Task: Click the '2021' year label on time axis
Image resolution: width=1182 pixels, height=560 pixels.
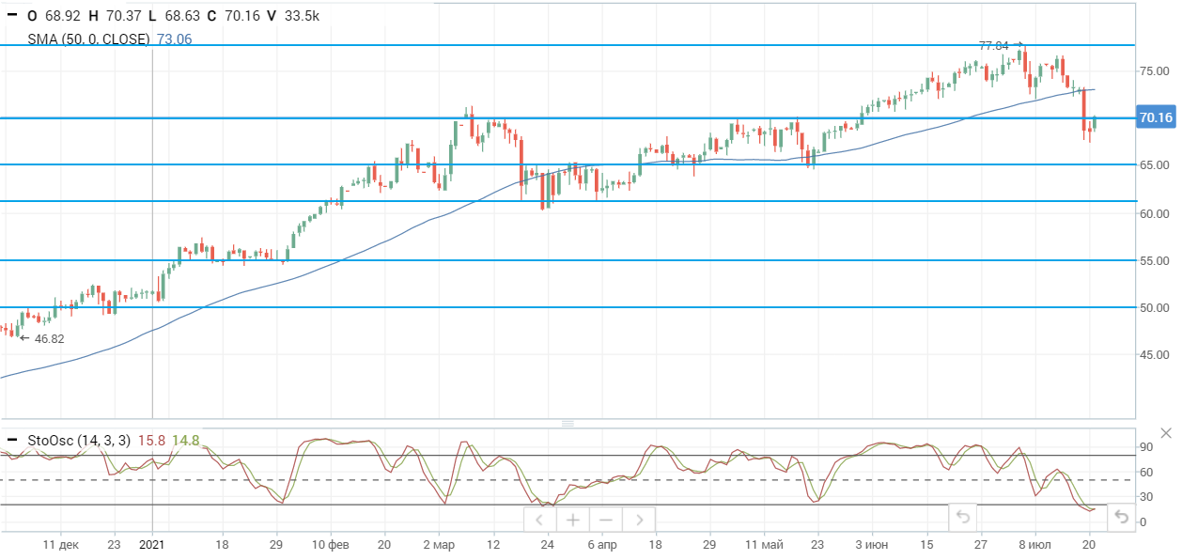Action: pos(151,544)
